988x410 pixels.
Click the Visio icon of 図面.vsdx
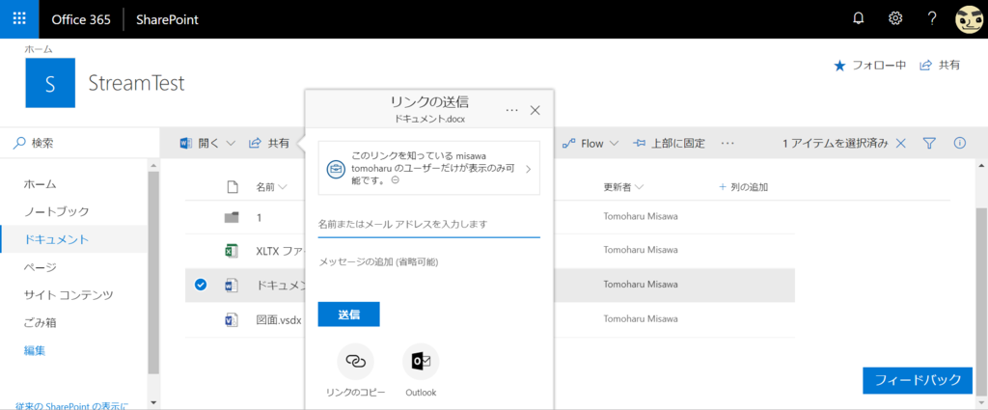232,320
